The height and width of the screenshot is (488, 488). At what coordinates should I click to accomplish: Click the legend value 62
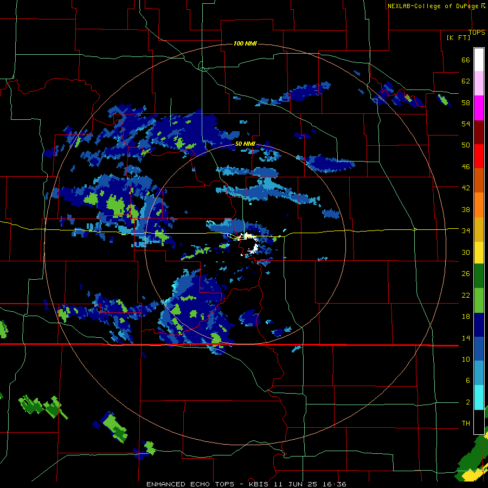[x=466, y=81]
